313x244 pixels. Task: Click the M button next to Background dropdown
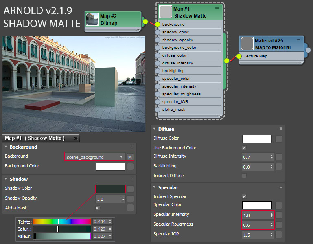[130, 157]
